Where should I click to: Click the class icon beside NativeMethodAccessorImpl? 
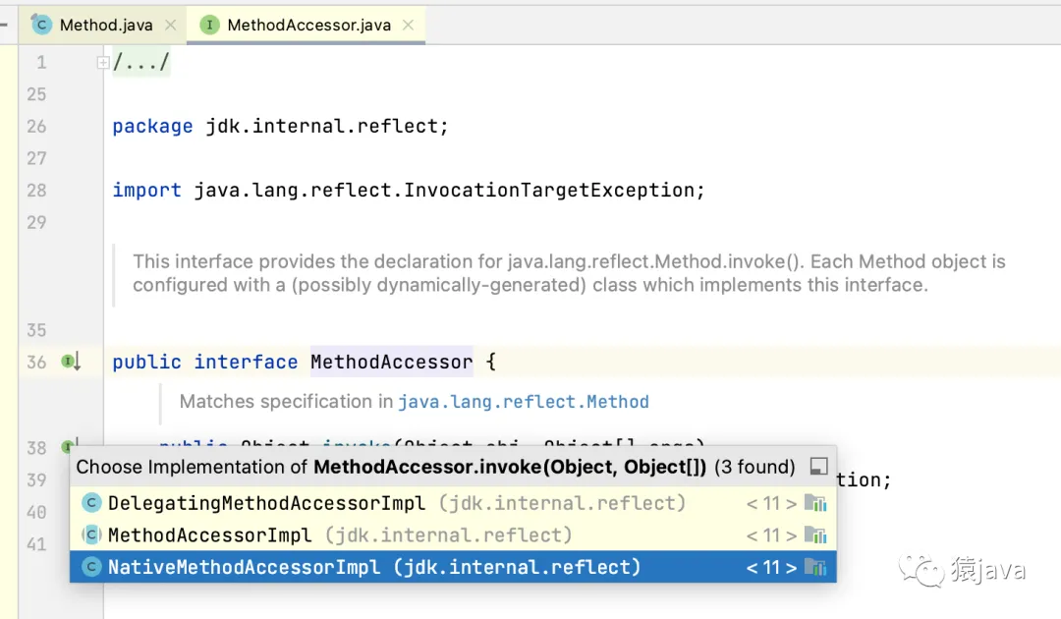point(91,567)
